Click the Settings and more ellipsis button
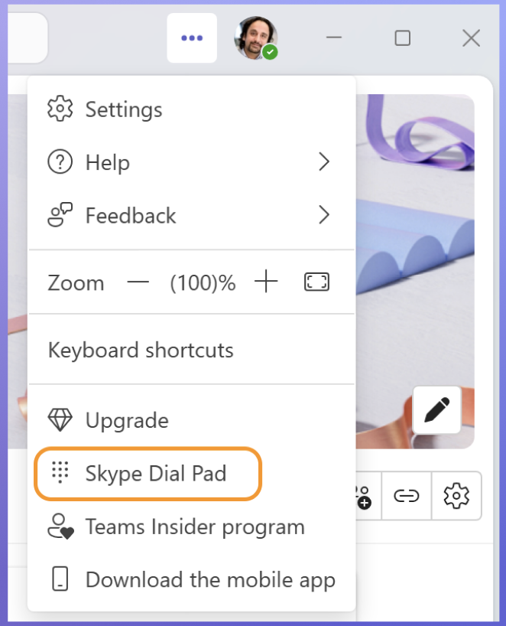The width and height of the screenshot is (506, 626). pyautogui.click(x=192, y=38)
